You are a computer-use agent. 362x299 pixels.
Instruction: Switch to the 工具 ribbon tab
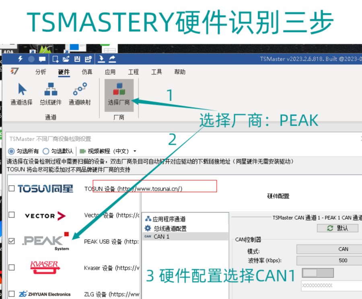[156, 72]
